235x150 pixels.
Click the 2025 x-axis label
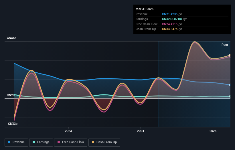click(x=213, y=131)
